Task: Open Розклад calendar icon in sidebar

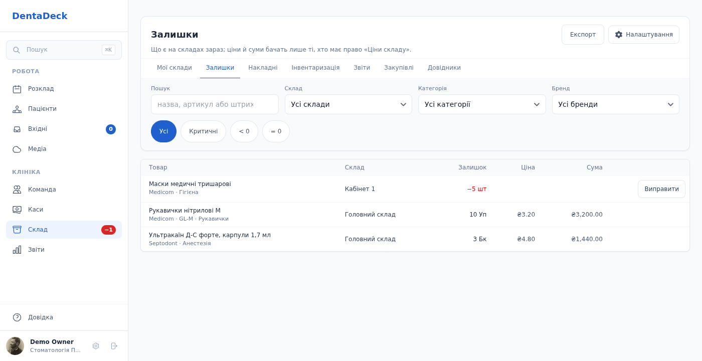Action: [x=17, y=89]
